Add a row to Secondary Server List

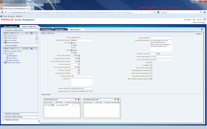pos(115,100)
